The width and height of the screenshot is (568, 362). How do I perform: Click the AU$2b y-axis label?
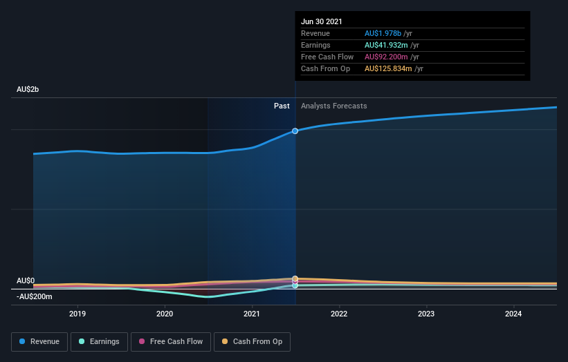pyautogui.click(x=28, y=89)
